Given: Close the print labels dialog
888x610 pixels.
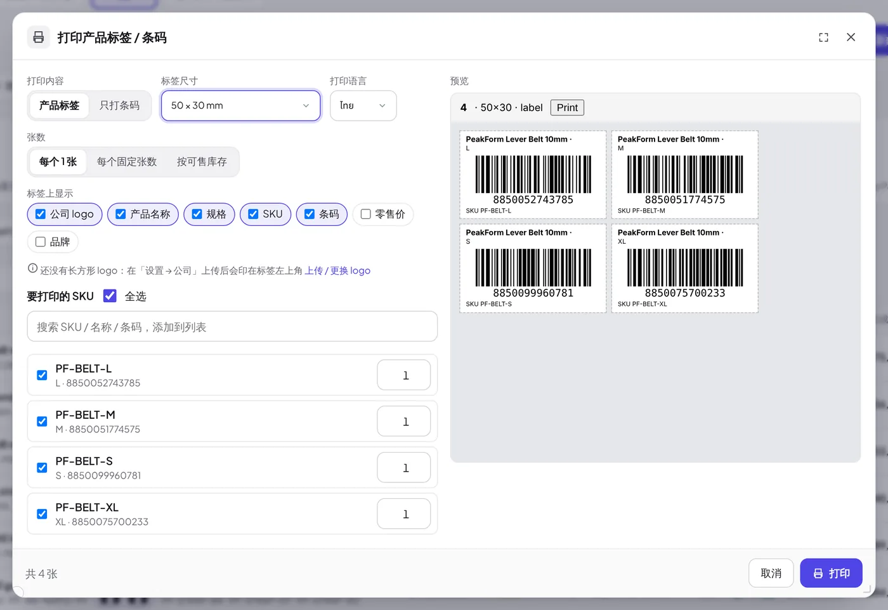Looking at the screenshot, I should 851,37.
